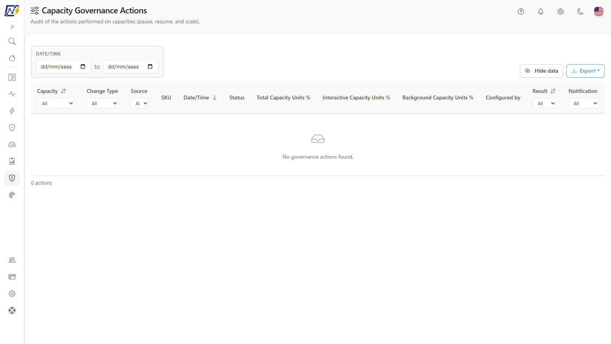Image resolution: width=611 pixels, height=344 pixels.
Task: Open the Change Type filter dropdown
Action: (102, 103)
